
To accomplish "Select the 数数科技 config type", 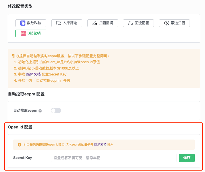I will (x=31, y=23).
